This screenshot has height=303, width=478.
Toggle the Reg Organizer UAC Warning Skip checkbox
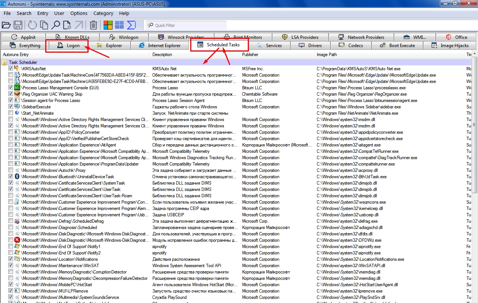coord(10,94)
